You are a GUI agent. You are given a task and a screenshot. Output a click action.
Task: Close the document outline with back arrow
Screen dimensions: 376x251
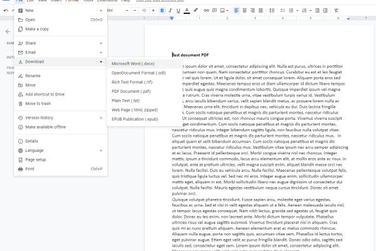coord(8,31)
